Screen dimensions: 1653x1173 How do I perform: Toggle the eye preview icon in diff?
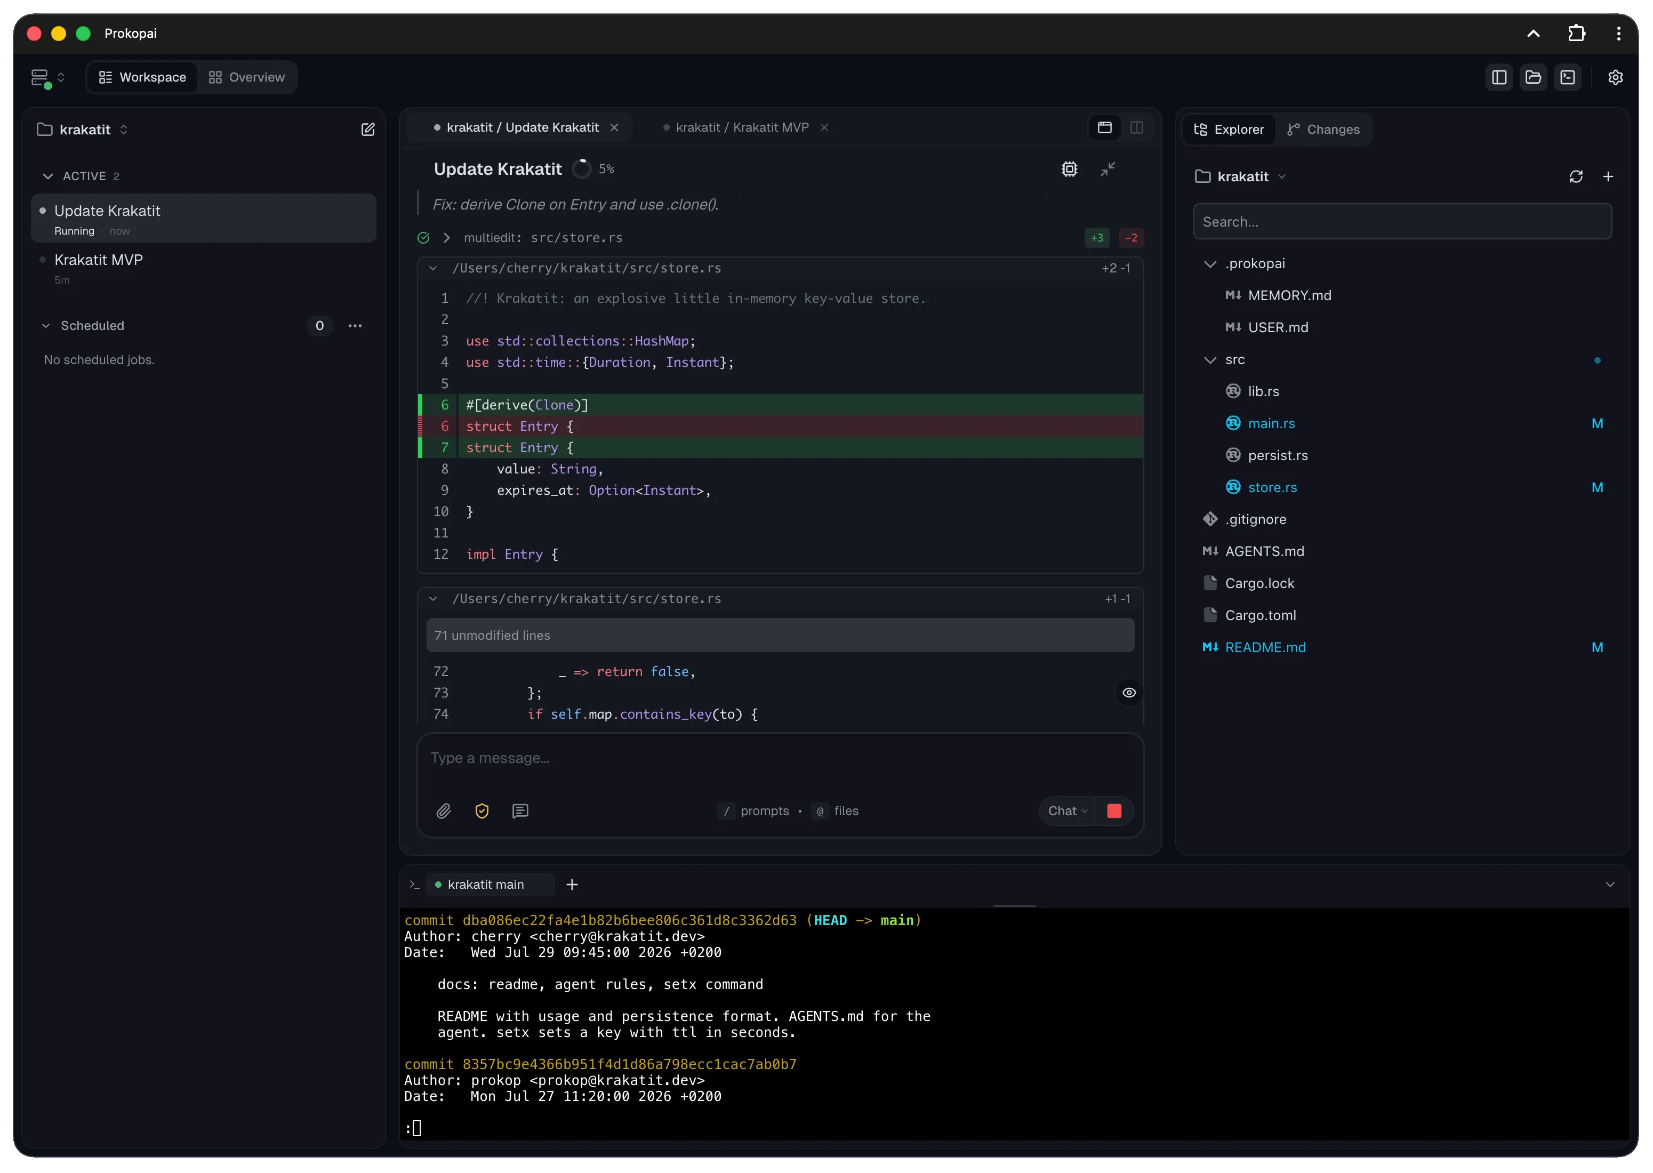pos(1129,693)
